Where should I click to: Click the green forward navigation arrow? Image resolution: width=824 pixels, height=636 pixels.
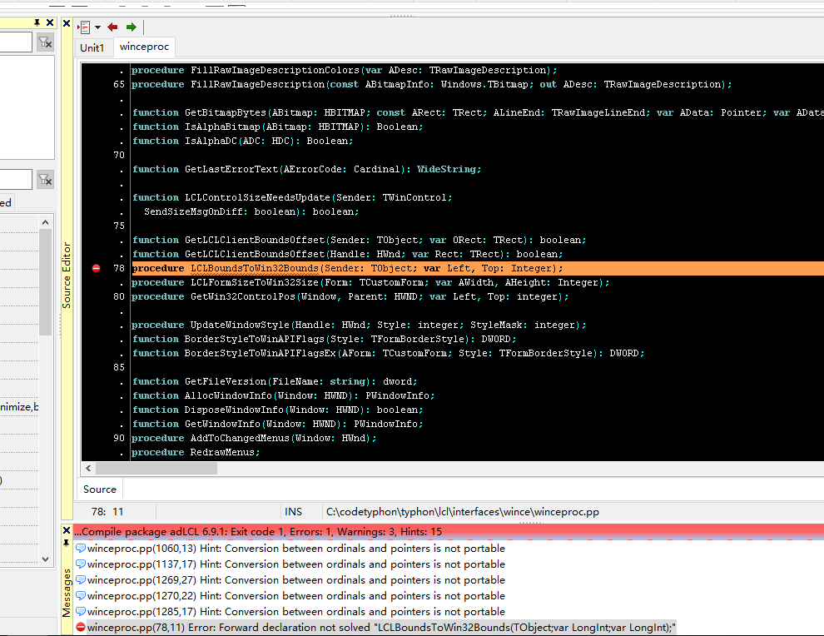(132, 27)
